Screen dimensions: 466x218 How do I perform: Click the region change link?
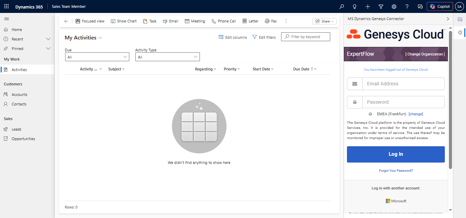(x=416, y=114)
